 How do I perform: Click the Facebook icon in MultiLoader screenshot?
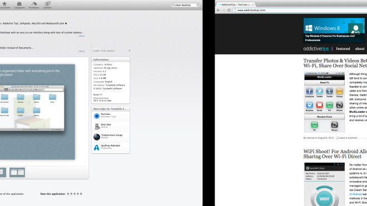[x=309, y=91]
